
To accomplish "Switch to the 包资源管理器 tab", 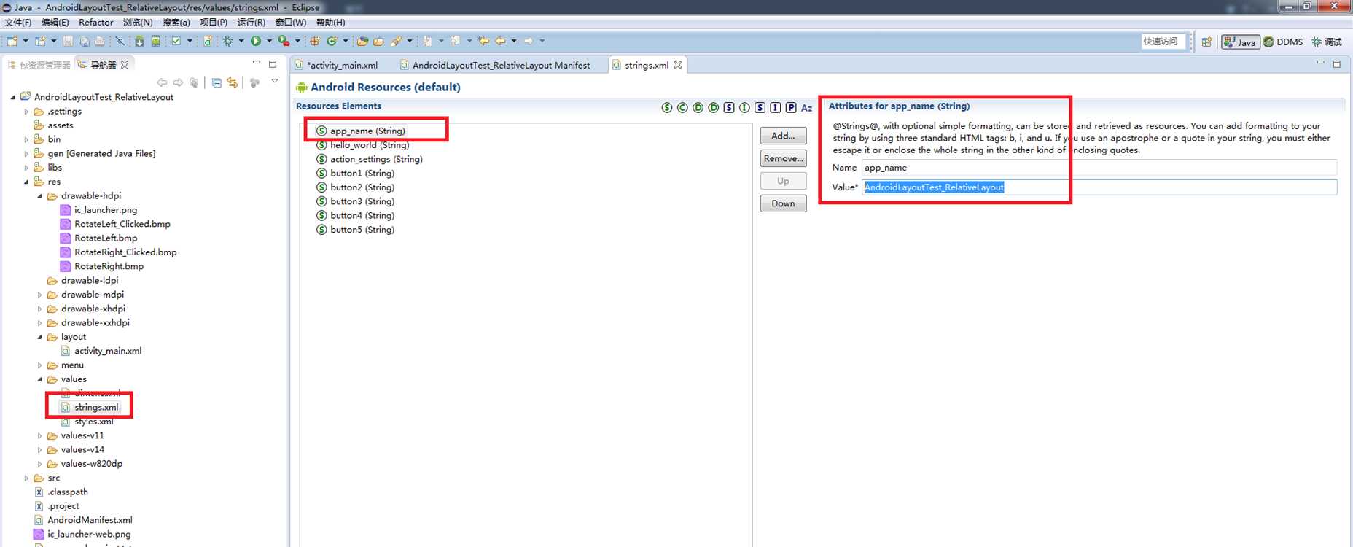I will click(39, 65).
